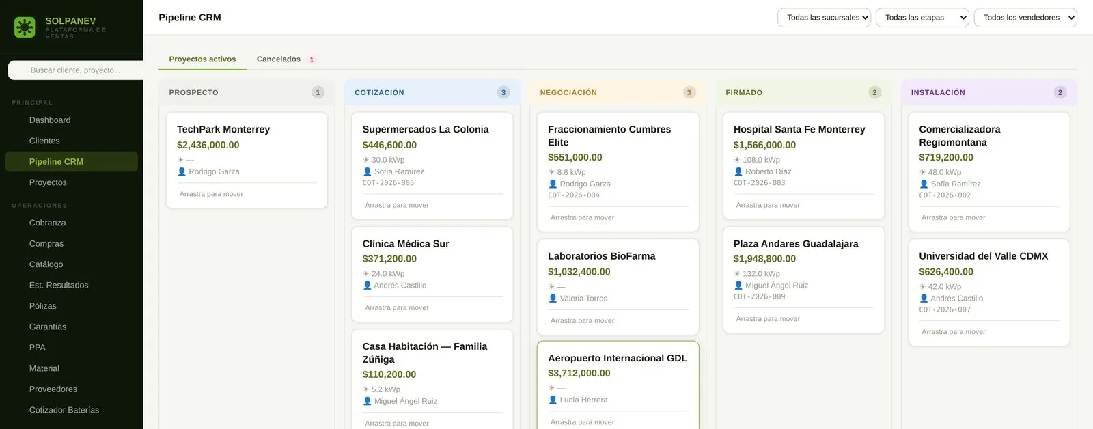Screen dimensions: 1093x429
Task: Click quote number COT-2026-002
Action: [x=945, y=195]
